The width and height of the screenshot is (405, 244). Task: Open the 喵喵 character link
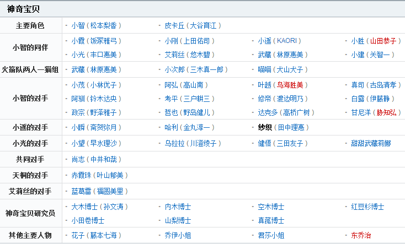coord(264,69)
